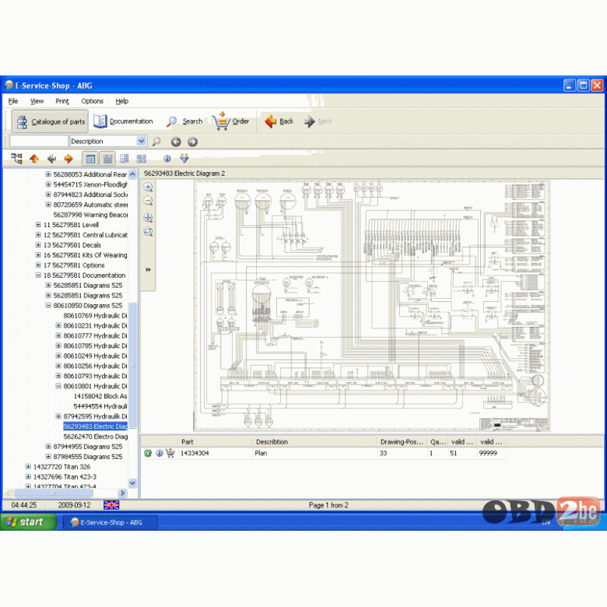
Task: Click the orange right arrow icon
Action: point(68,158)
